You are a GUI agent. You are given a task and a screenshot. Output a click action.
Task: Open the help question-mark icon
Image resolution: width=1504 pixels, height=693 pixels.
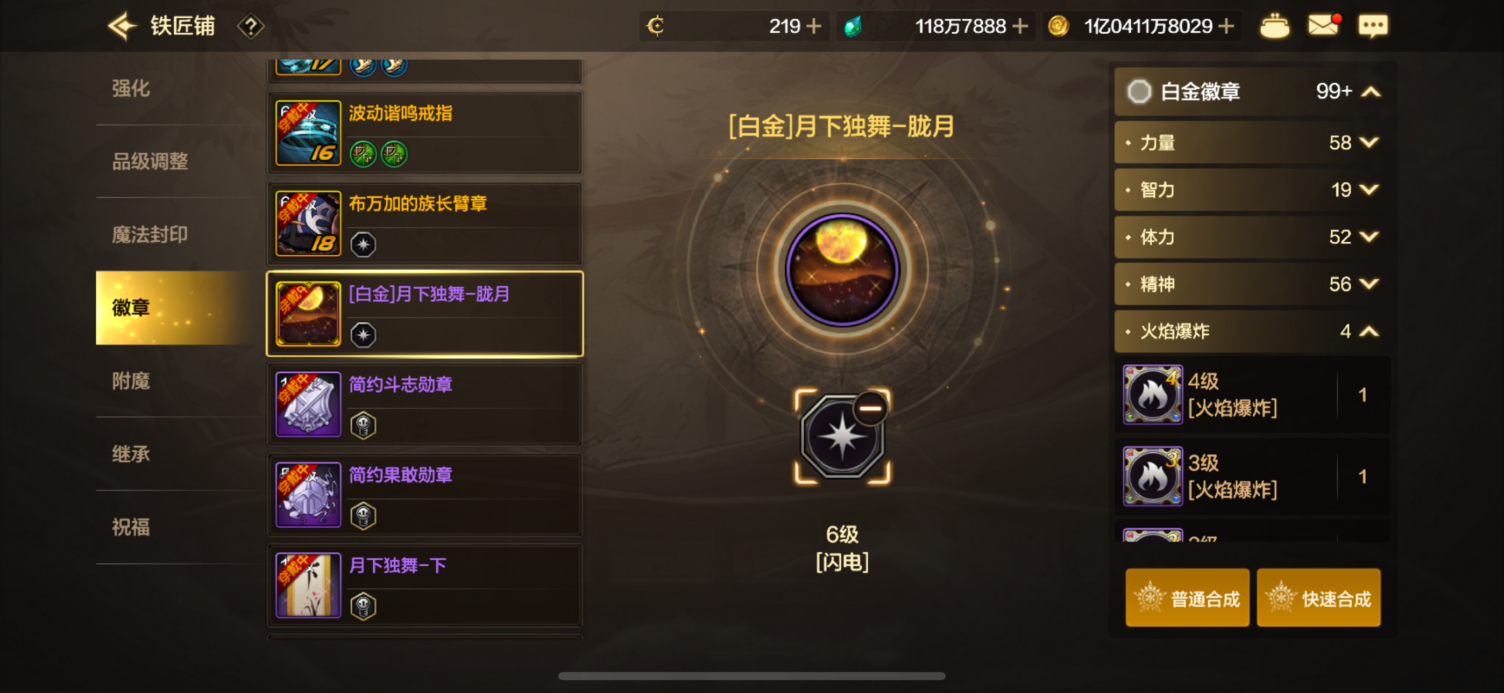click(x=251, y=26)
